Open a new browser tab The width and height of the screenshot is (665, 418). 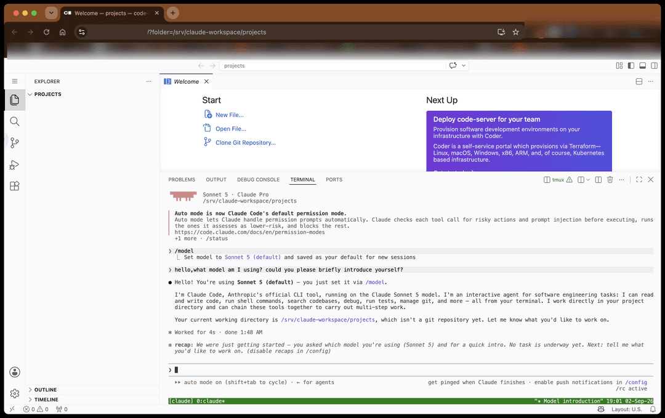[x=172, y=13]
